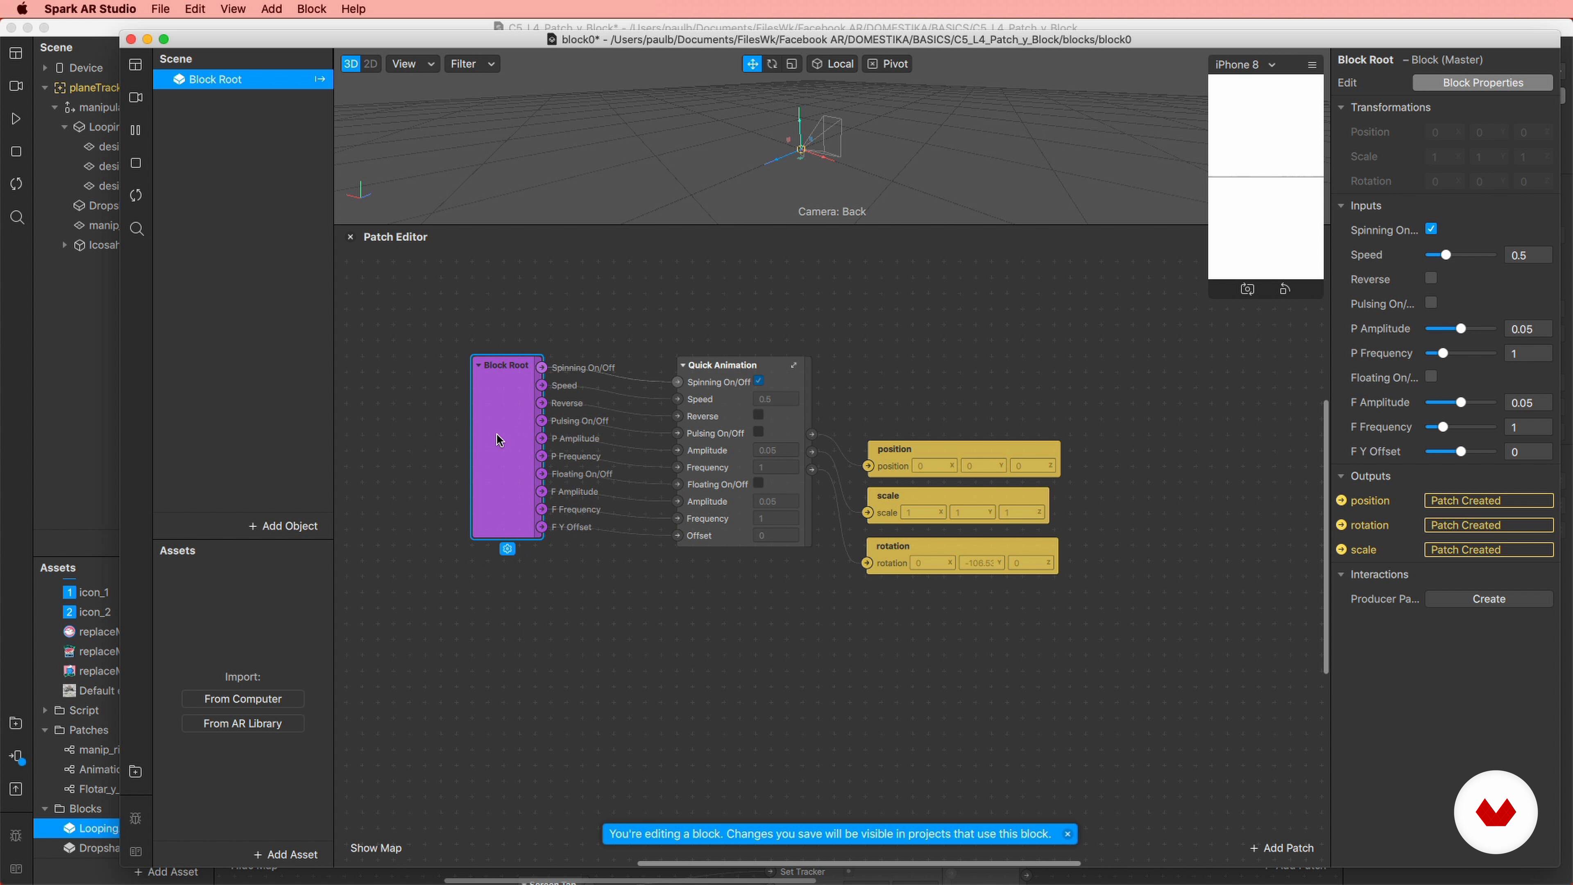The width and height of the screenshot is (1573, 885).
Task: Pause the preview in block window sidebar
Action: [136, 130]
